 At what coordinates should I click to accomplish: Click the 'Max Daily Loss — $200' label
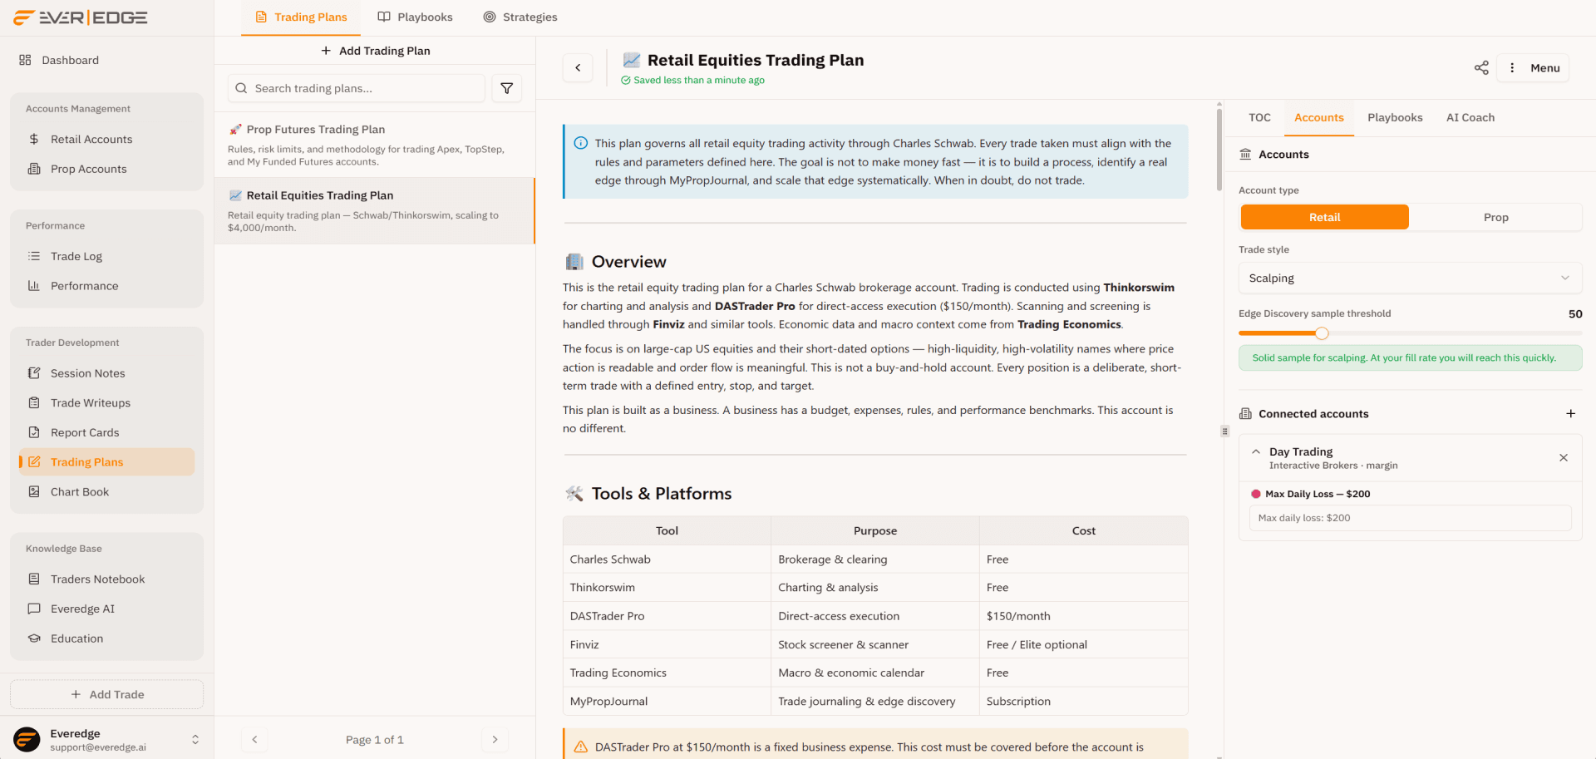[1318, 494]
